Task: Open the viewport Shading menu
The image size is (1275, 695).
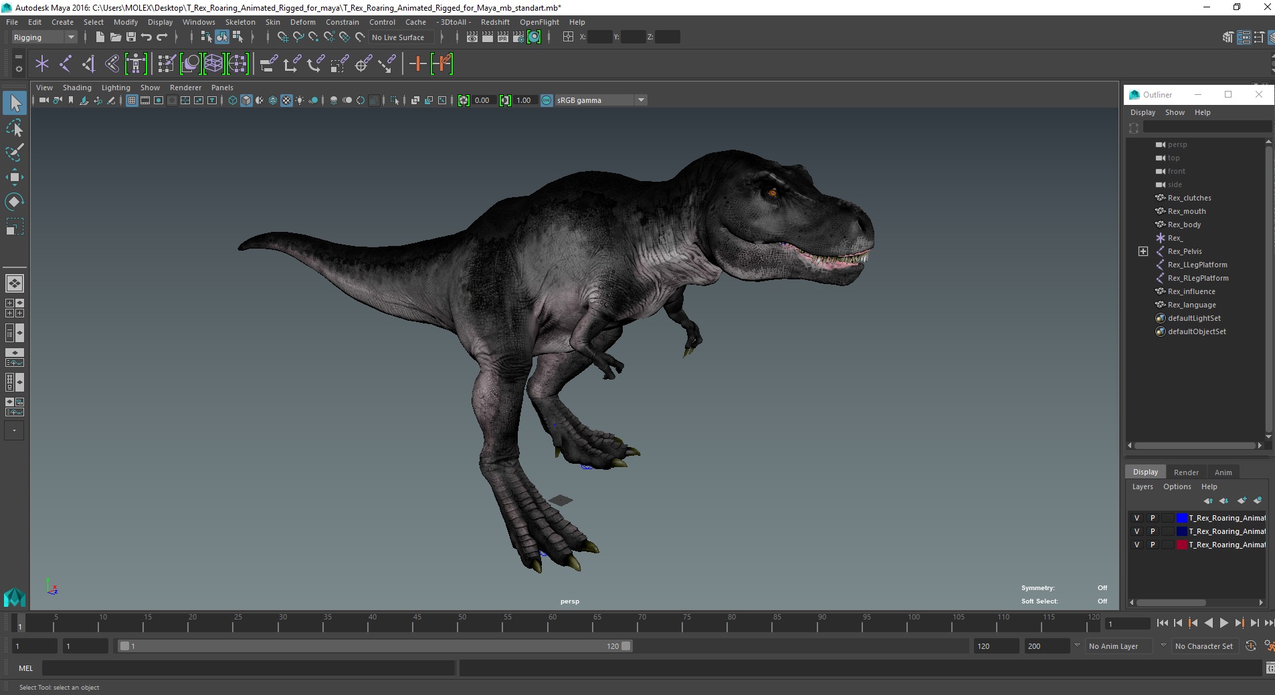Action: point(77,88)
